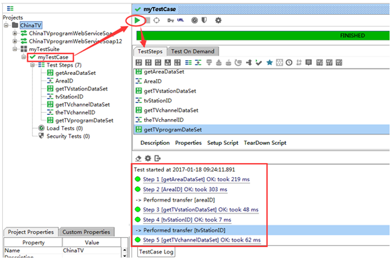Run the test case with green play button

(137, 20)
